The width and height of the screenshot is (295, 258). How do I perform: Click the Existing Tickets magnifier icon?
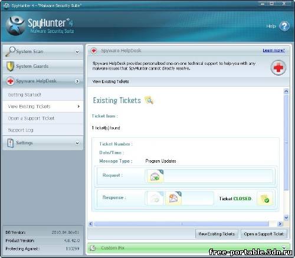point(149,100)
